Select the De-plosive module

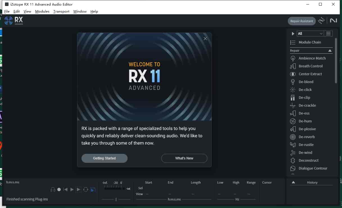click(x=307, y=129)
